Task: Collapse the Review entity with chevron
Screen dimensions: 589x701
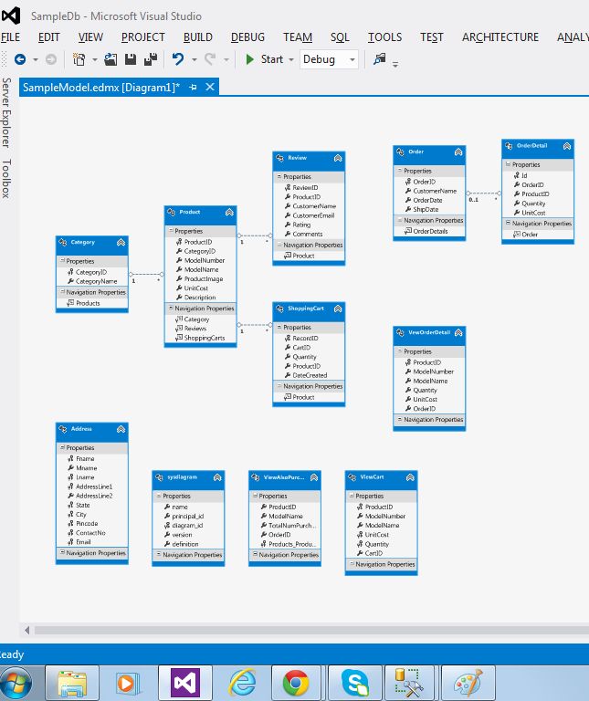Action: (338, 158)
